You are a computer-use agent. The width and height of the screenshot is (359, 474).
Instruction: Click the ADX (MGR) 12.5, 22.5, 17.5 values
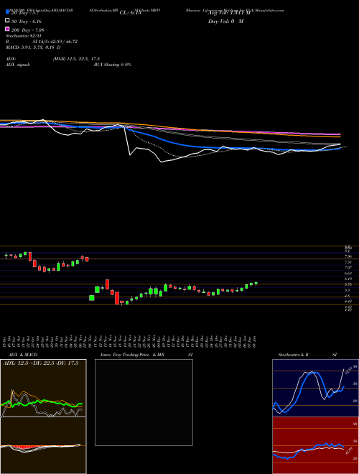(x=76, y=59)
